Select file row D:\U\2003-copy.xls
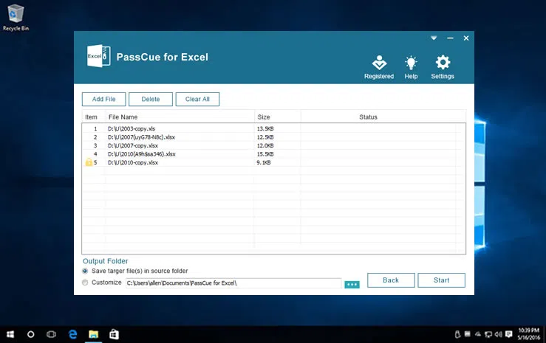 tap(273, 128)
